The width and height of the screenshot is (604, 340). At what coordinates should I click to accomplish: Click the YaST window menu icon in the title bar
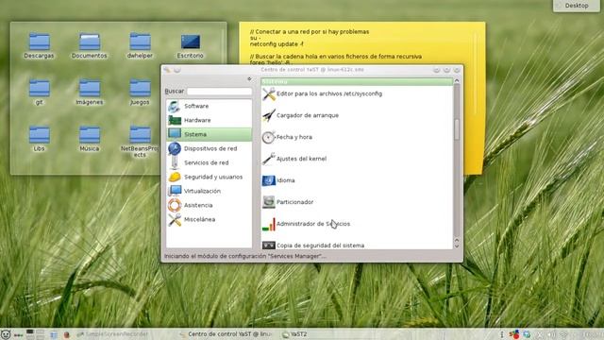[167, 70]
